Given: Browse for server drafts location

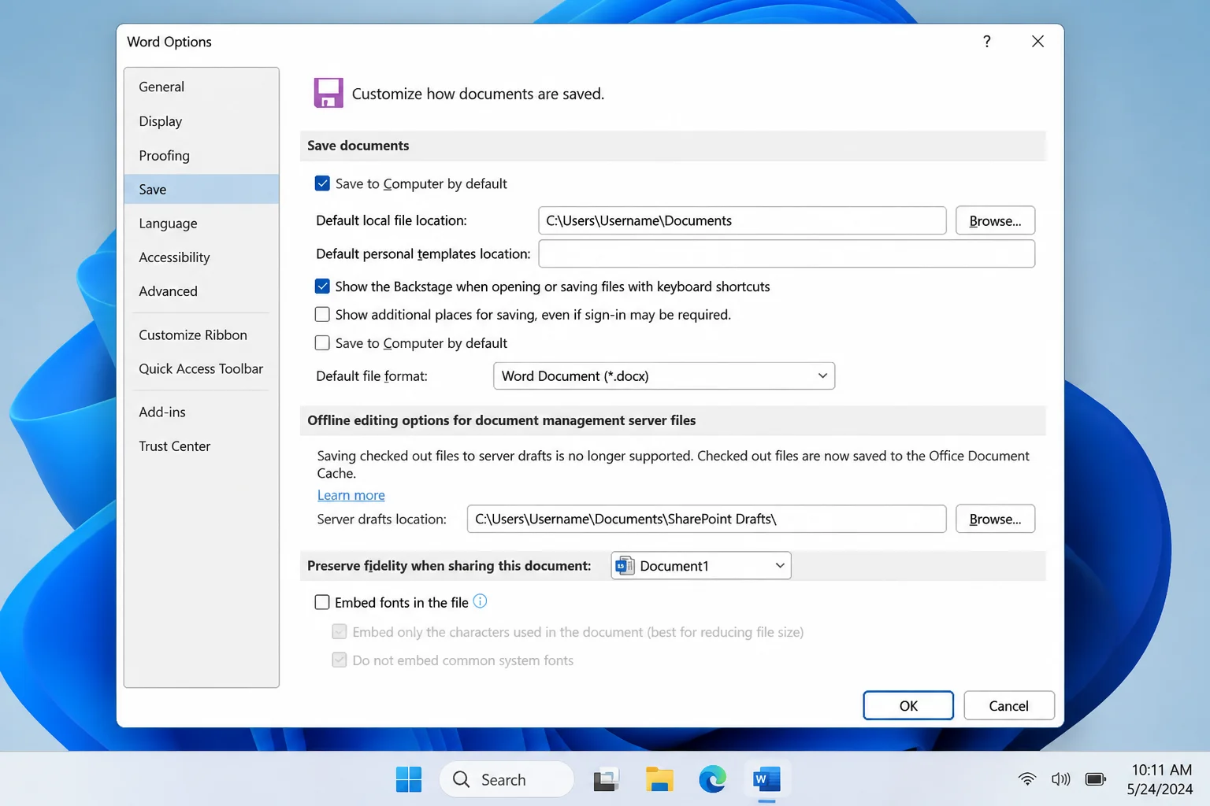Looking at the screenshot, I should [995, 519].
